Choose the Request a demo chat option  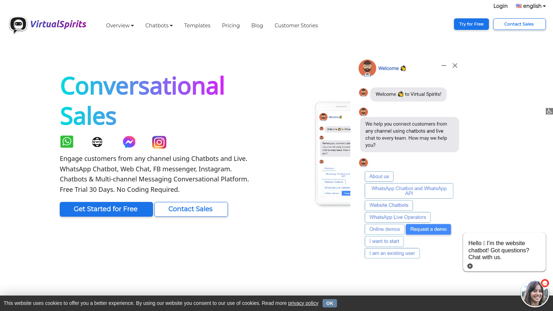tap(428, 229)
